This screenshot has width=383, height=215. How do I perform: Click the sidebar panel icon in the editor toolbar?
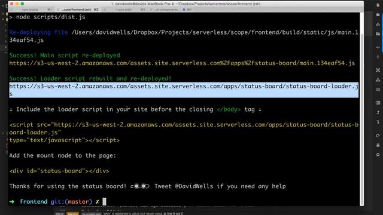(378, 103)
